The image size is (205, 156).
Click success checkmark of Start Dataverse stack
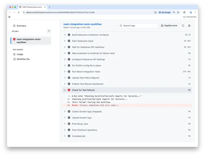click(x=69, y=41)
